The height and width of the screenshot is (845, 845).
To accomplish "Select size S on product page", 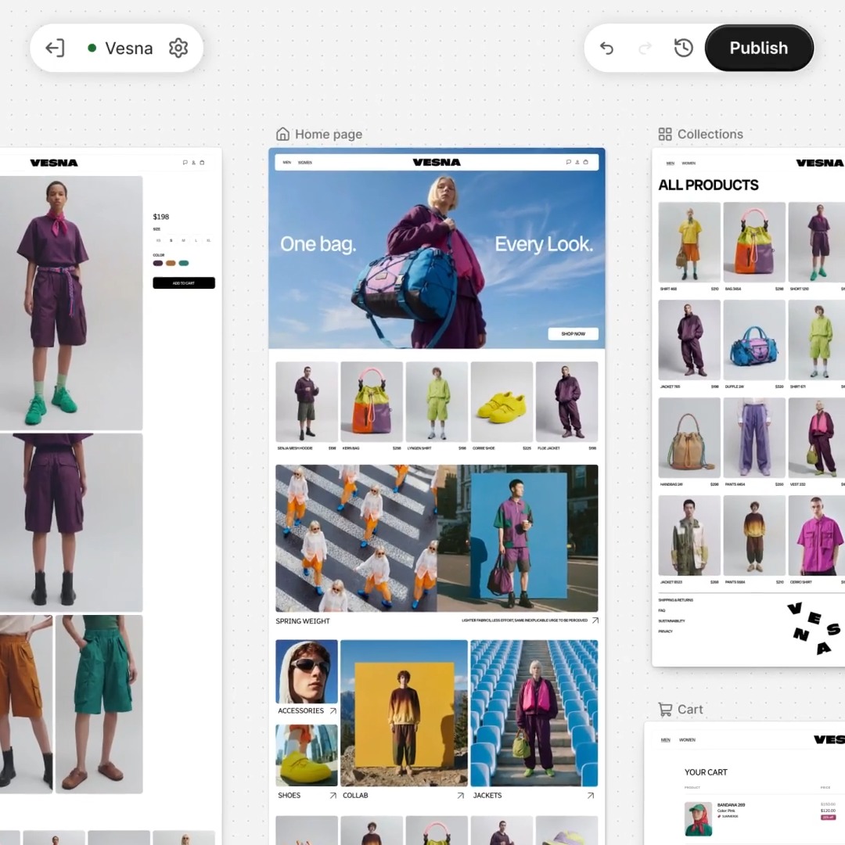I will click(x=171, y=240).
